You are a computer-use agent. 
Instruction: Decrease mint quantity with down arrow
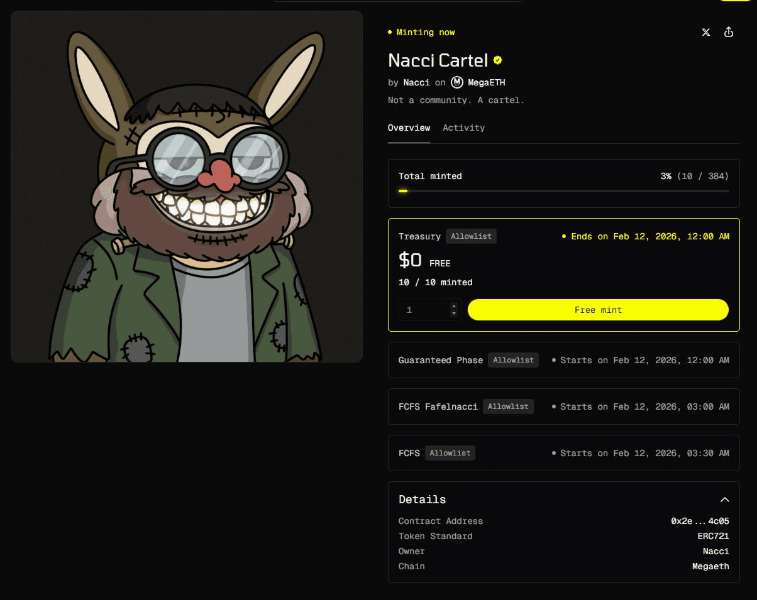click(x=454, y=313)
